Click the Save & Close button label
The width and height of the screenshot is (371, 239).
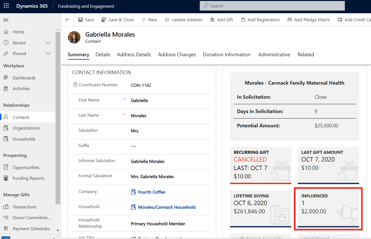tap(121, 20)
